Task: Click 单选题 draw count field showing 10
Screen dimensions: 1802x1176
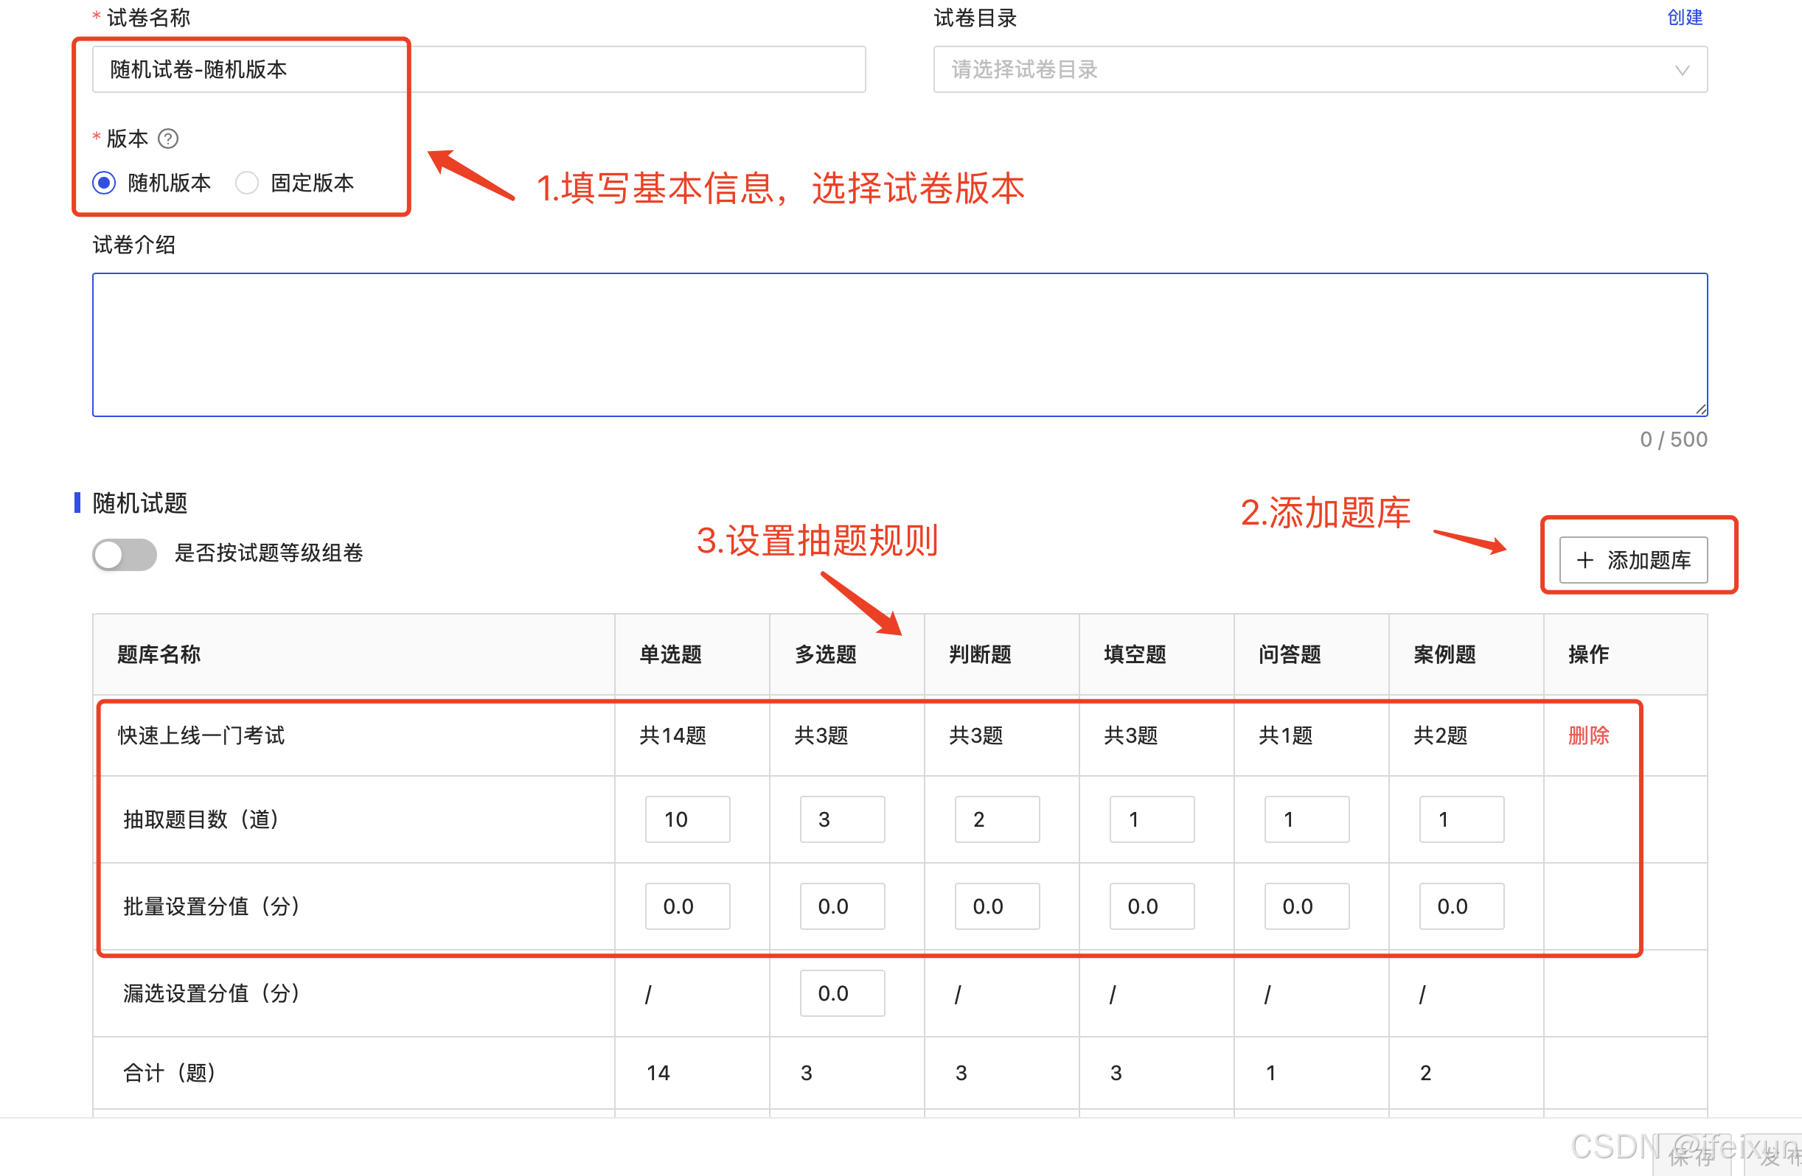Action: [x=686, y=819]
